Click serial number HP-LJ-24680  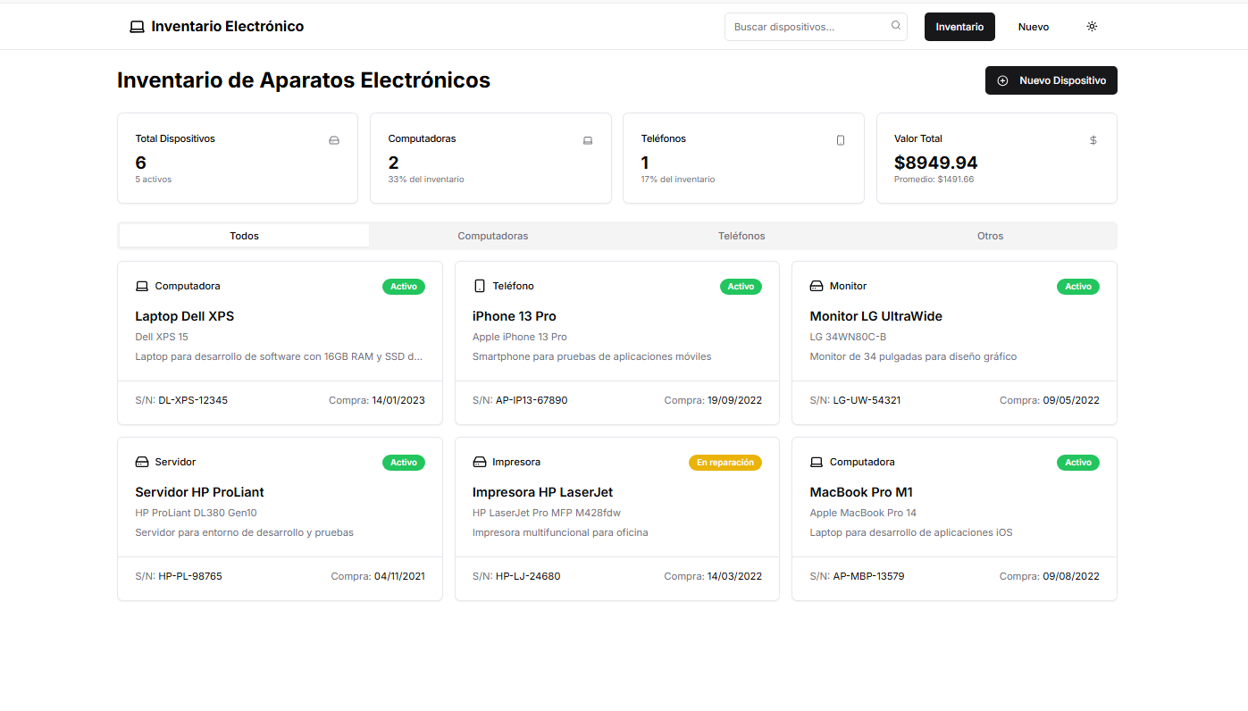click(528, 576)
